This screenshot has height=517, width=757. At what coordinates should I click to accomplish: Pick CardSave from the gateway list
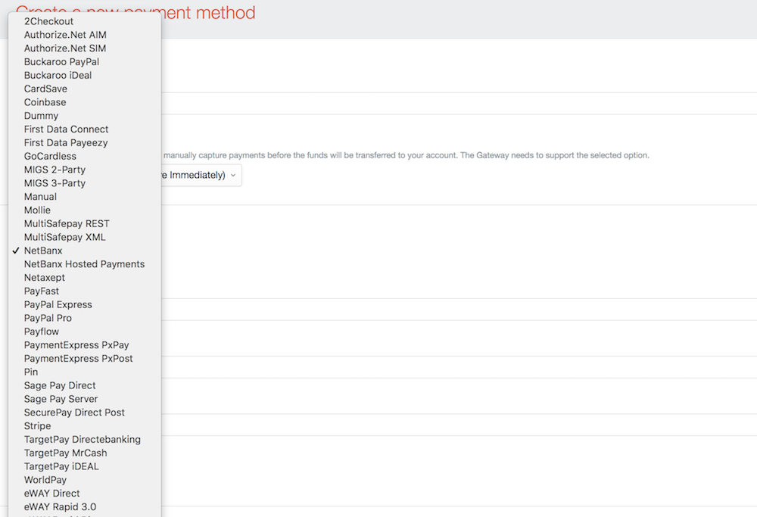coord(85,89)
